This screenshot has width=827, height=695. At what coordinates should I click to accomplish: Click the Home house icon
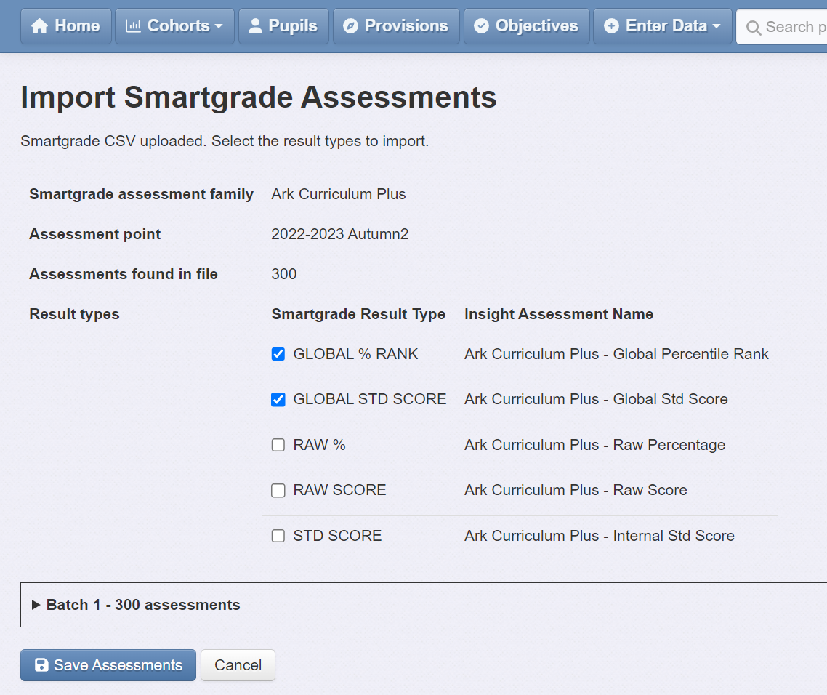(x=40, y=26)
